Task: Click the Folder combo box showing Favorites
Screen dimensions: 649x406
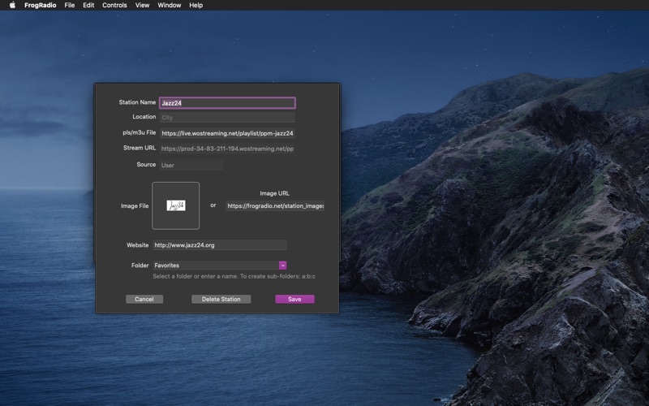Action: point(220,266)
